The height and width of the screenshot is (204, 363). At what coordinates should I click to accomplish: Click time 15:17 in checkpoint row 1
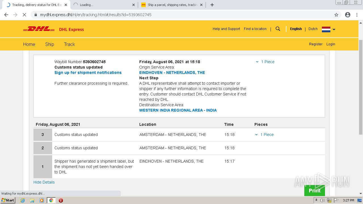coord(229,161)
